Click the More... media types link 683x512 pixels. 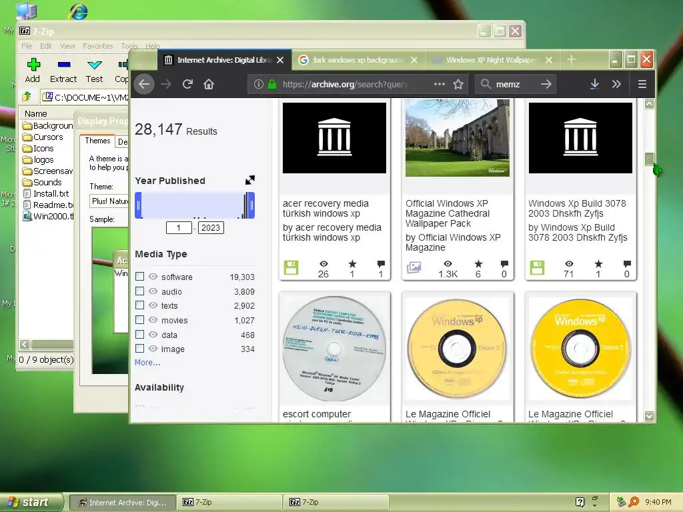pyautogui.click(x=147, y=363)
